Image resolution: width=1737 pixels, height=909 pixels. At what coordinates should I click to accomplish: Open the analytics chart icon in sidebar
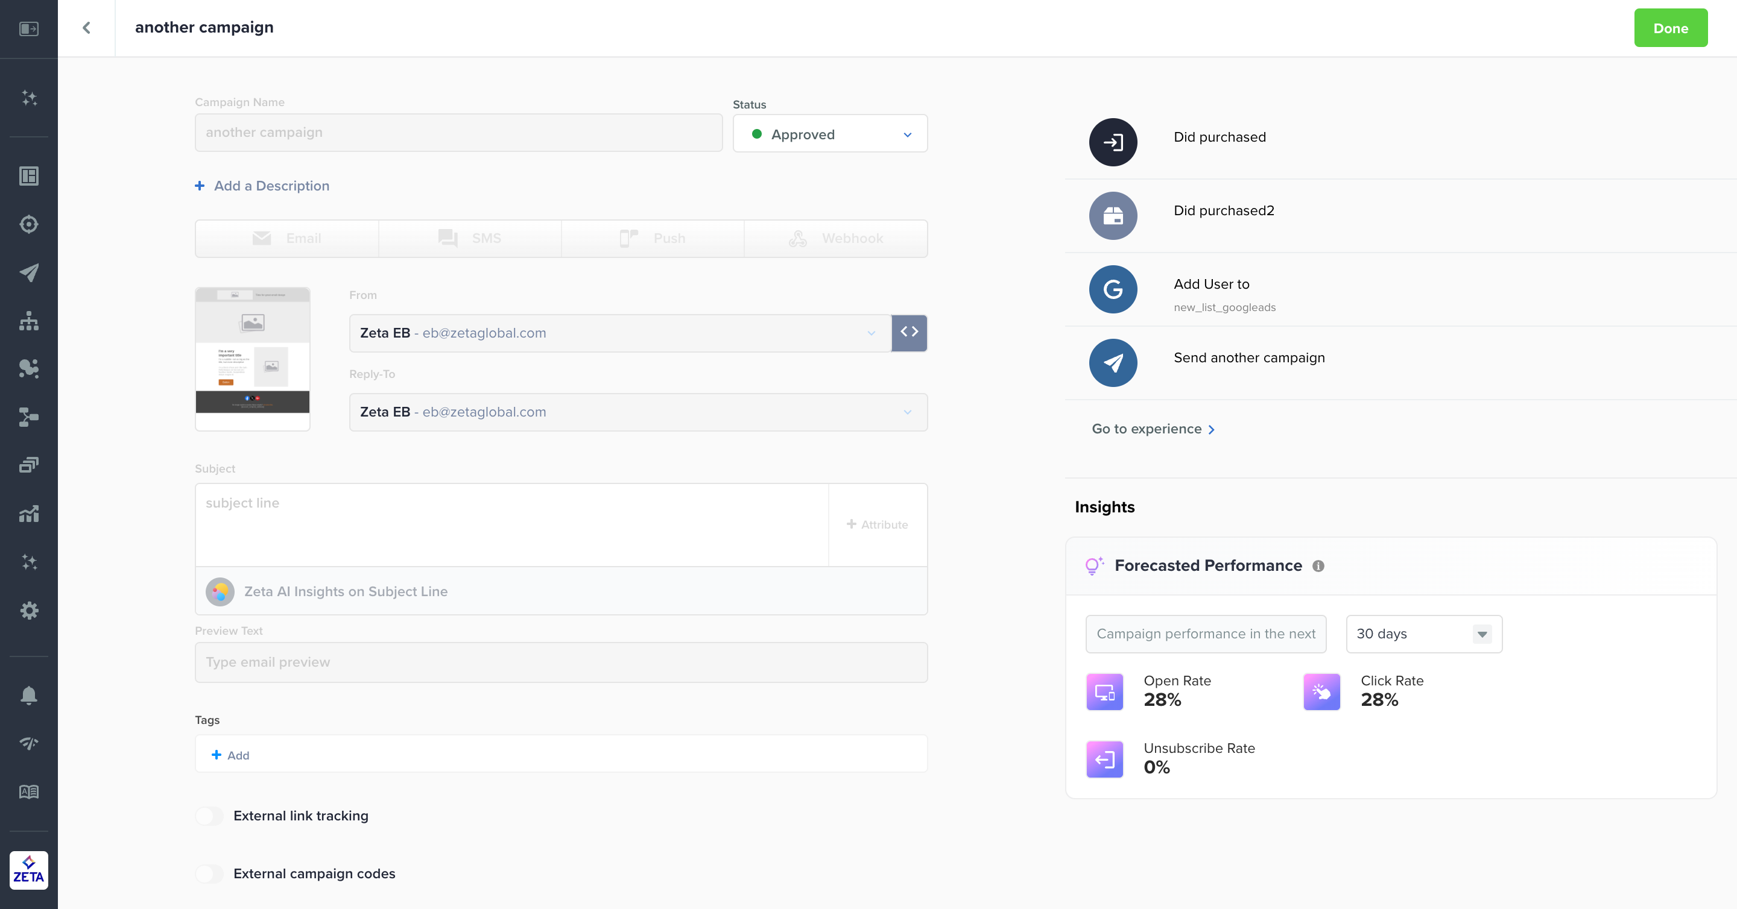point(28,514)
